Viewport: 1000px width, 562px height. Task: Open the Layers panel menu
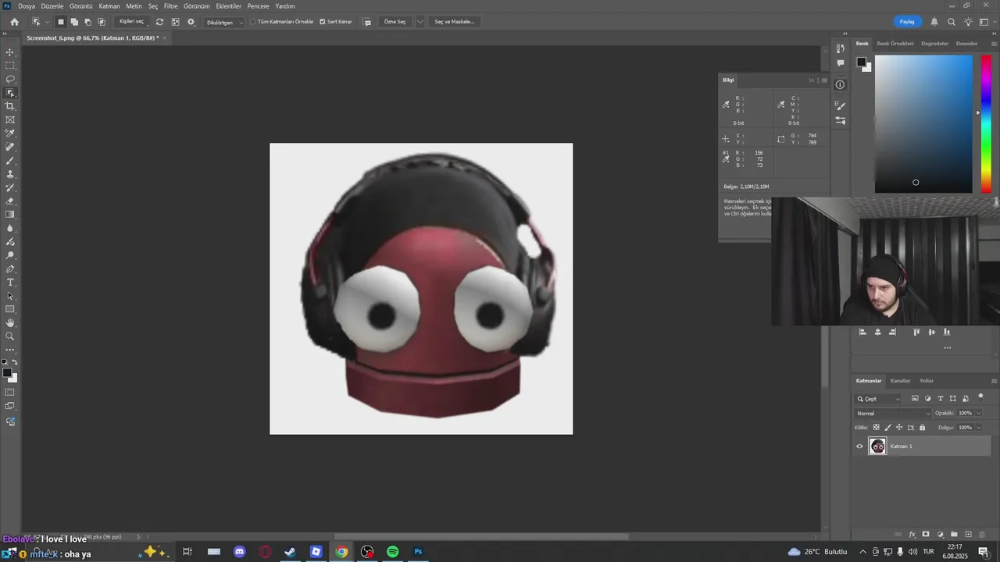(x=994, y=381)
